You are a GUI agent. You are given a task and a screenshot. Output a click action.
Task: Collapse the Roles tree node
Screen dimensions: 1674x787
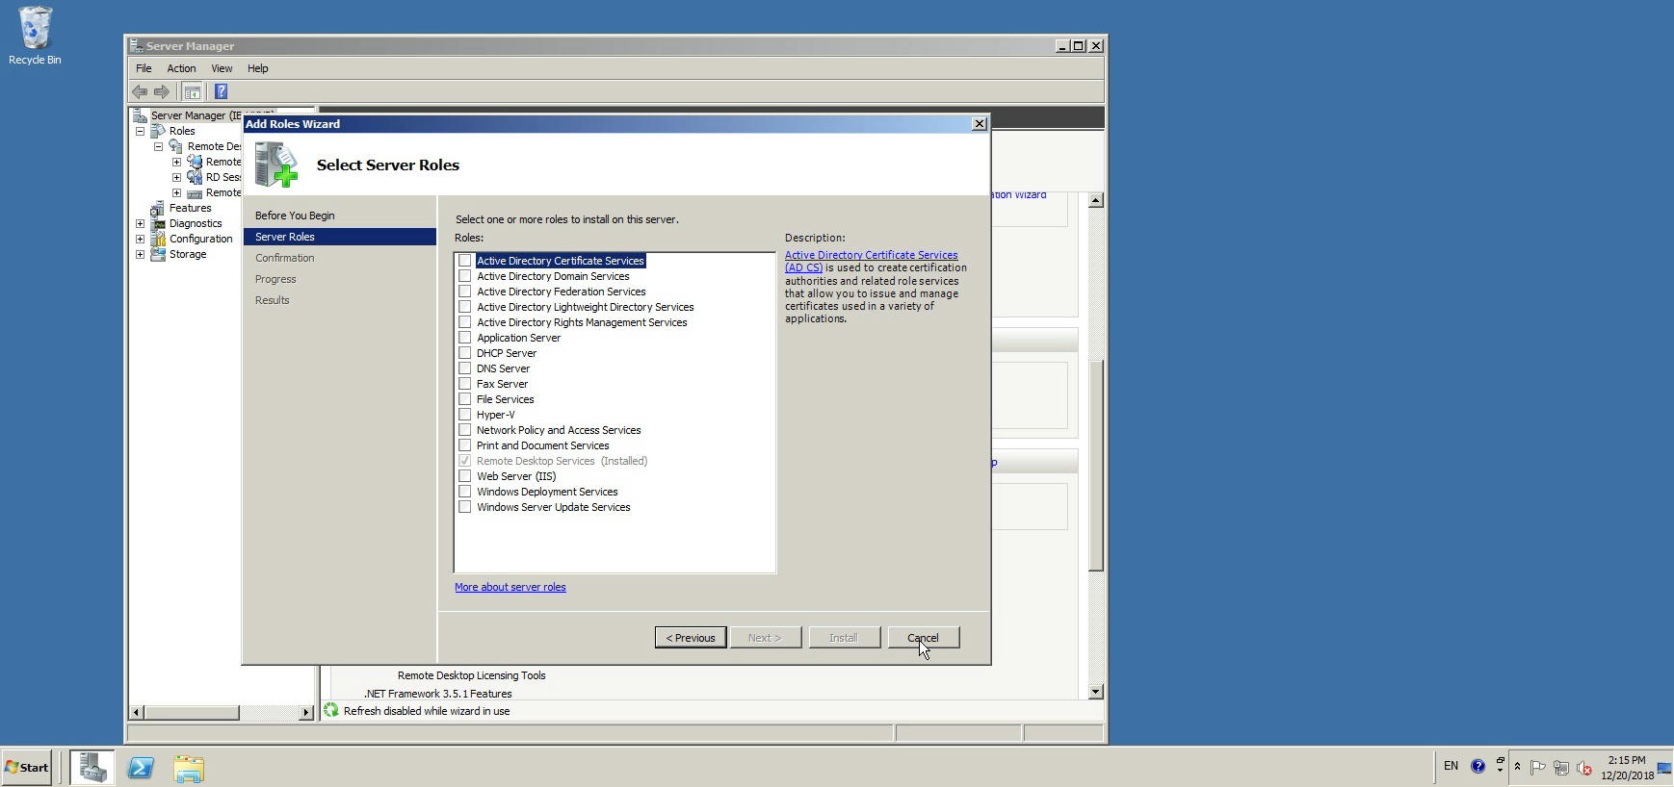(x=141, y=131)
